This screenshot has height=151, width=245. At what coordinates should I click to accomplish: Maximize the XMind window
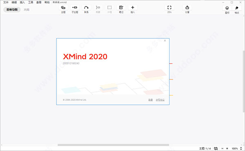point(232,2)
